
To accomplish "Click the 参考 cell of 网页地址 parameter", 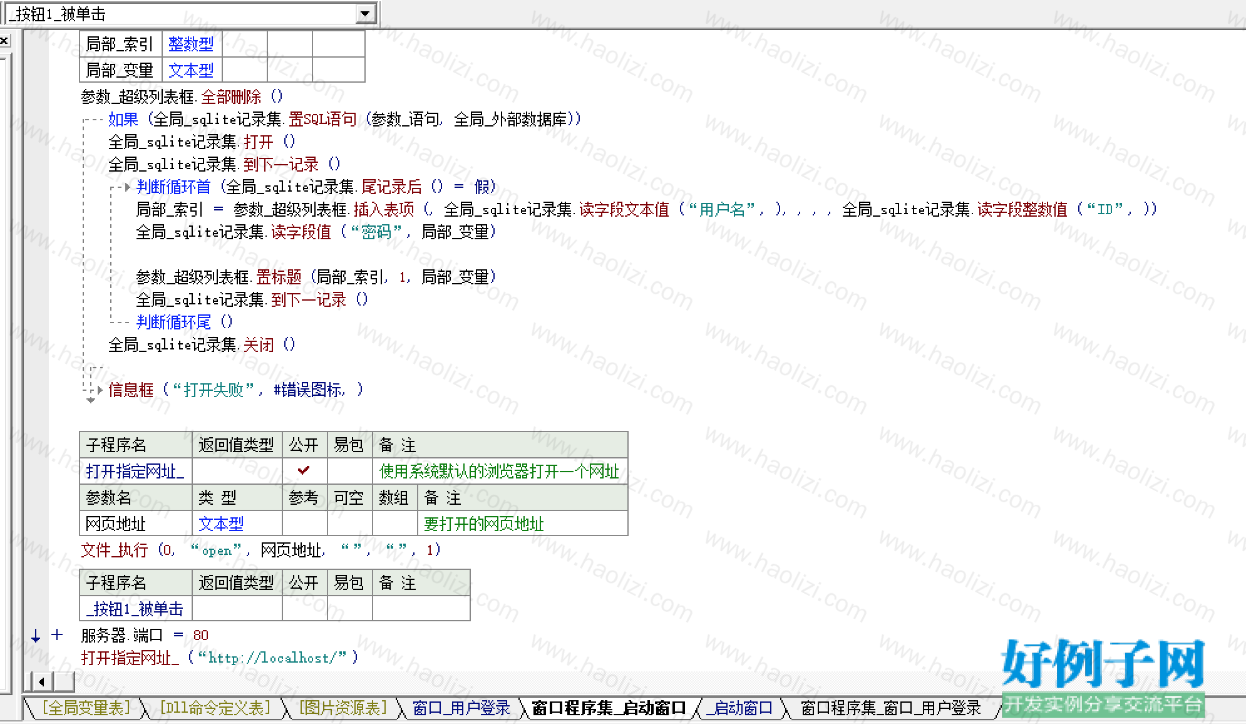I will pyautogui.click(x=305, y=524).
